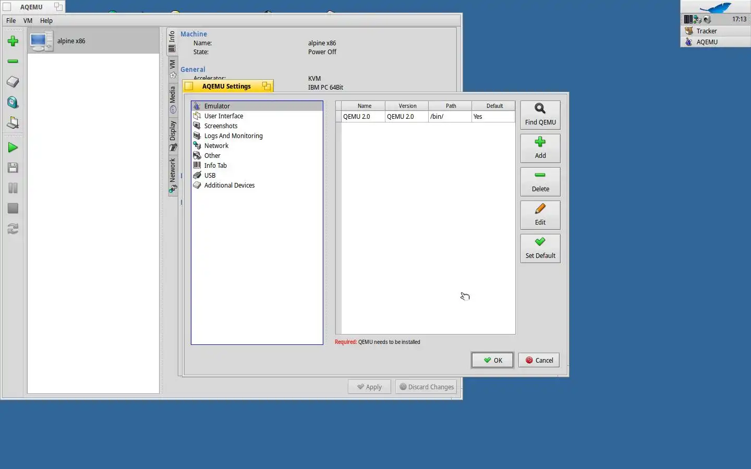Click the /bin/ path cell

click(450, 117)
